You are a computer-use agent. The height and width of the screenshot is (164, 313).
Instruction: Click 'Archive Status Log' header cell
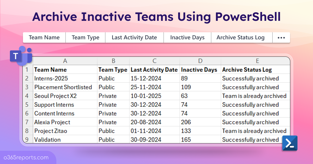tap(256, 70)
